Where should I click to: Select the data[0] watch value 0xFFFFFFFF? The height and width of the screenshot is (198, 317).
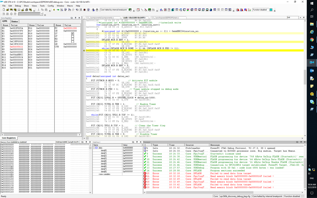coord(128,150)
